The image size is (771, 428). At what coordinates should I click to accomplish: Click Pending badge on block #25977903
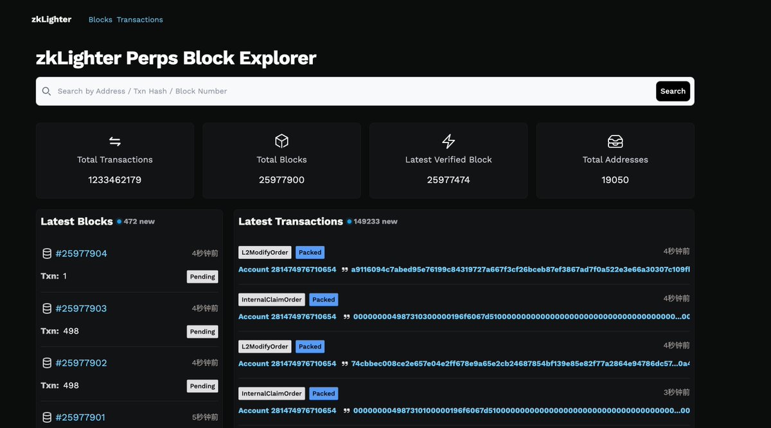(x=202, y=332)
